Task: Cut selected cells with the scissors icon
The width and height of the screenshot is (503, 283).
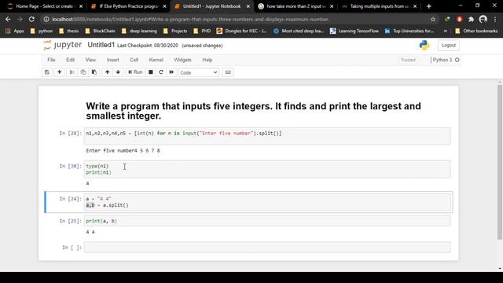Action: 72,72
